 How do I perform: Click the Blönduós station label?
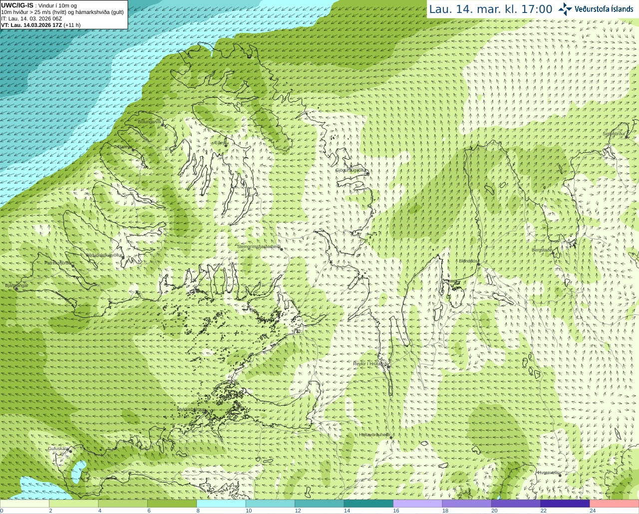click(x=469, y=261)
